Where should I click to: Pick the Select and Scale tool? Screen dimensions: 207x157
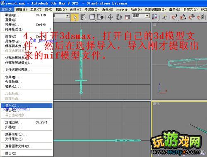click(127, 17)
